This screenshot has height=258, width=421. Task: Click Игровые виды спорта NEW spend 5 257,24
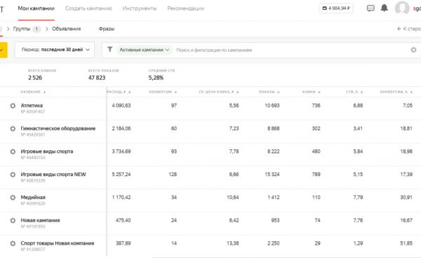(x=121, y=175)
